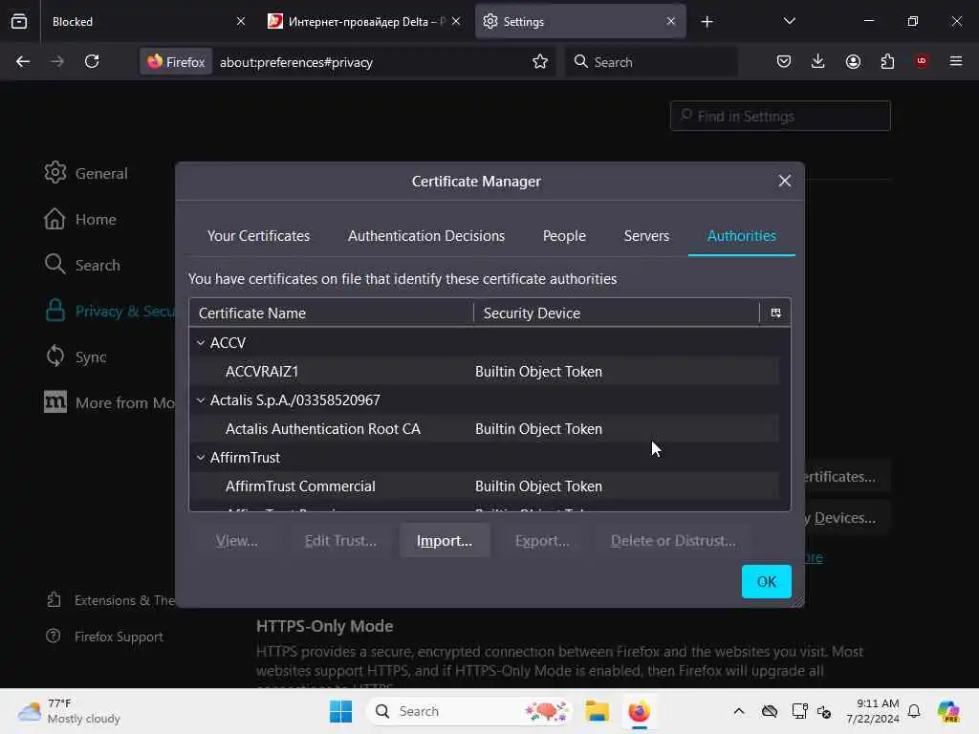Image resolution: width=979 pixels, height=734 pixels.
Task: Collapse the AffirmTrust group
Action: pos(201,458)
